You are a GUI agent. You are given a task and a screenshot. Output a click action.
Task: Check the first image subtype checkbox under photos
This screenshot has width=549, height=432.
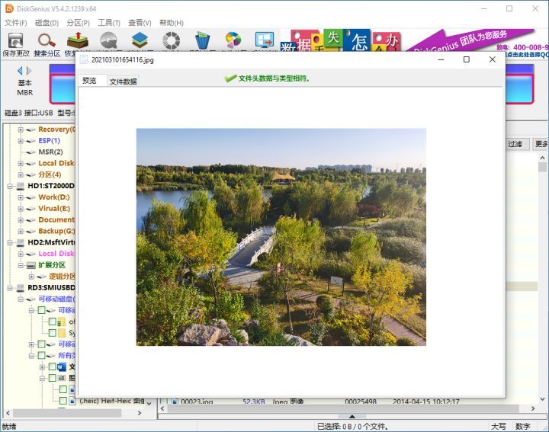pyautogui.click(x=63, y=389)
